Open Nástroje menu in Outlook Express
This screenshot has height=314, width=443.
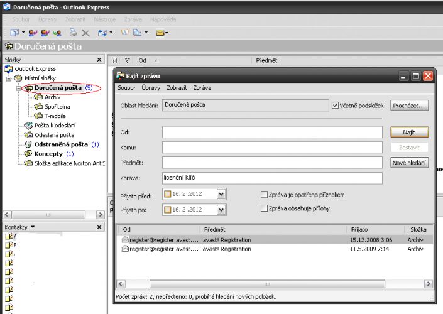tap(105, 19)
